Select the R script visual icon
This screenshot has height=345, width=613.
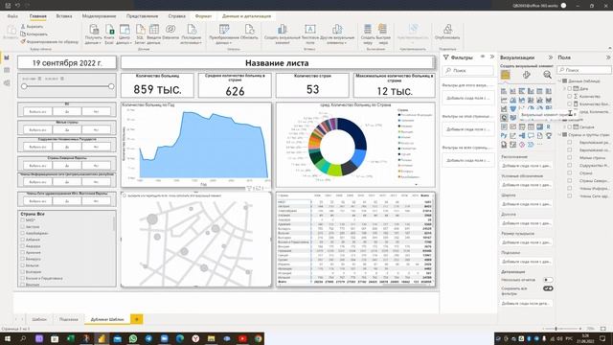point(549,126)
